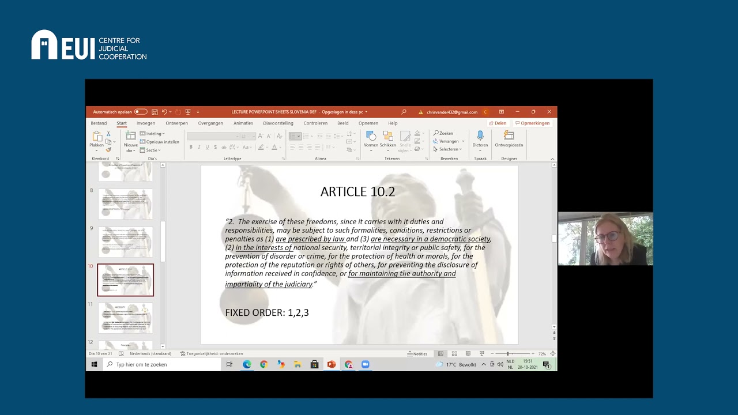Open Zoom from the taskbar

[x=365, y=364]
